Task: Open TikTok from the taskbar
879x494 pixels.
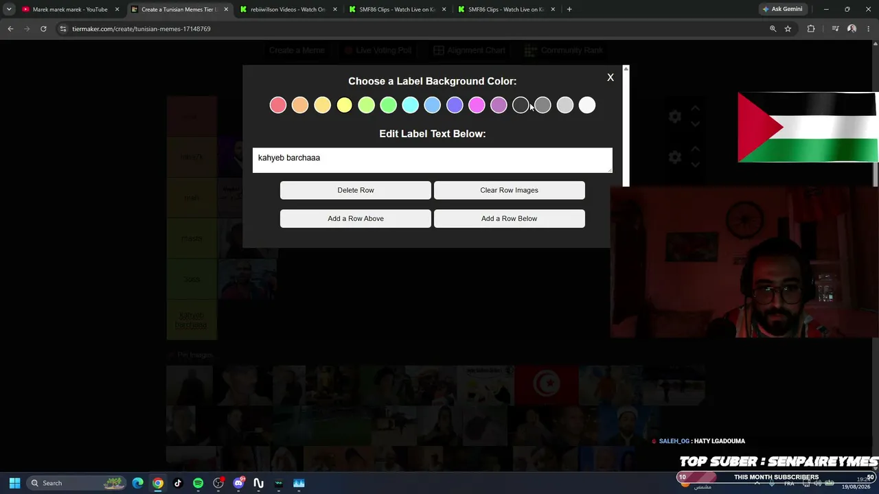Action: pyautogui.click(x=178, y=483)
